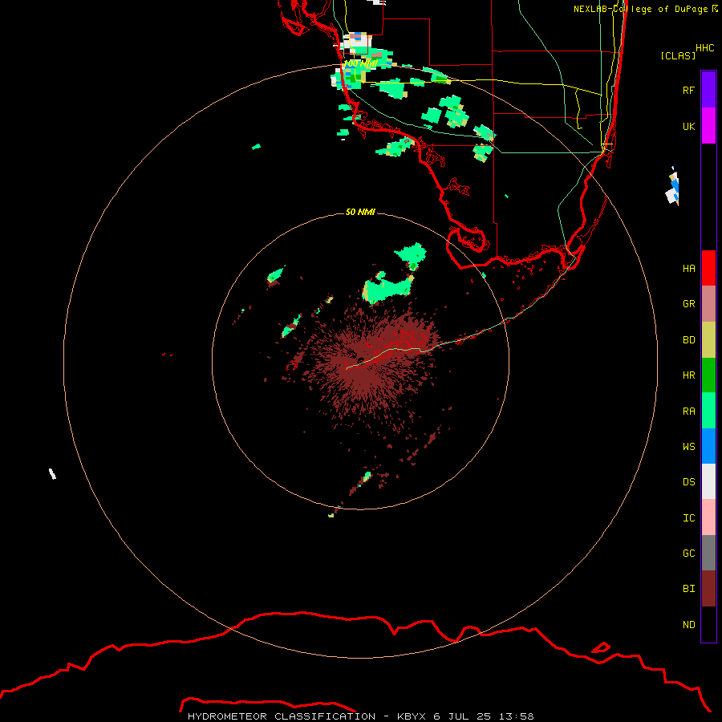Select the BD yellow legend swatch
This screenshot has width=722, height=722.
[x=708, y=340]
